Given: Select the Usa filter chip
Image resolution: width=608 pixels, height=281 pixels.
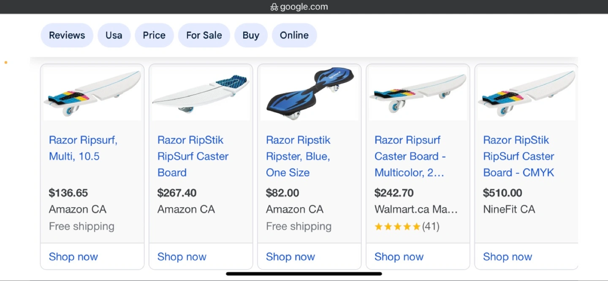Looking at the screenshot, I should click(114, 35).
